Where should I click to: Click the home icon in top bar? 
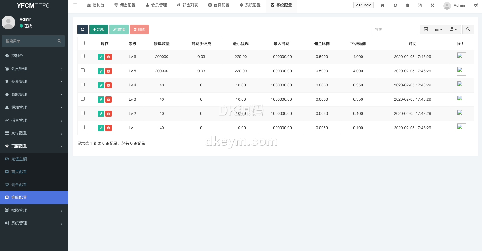(x=382, y=5)
